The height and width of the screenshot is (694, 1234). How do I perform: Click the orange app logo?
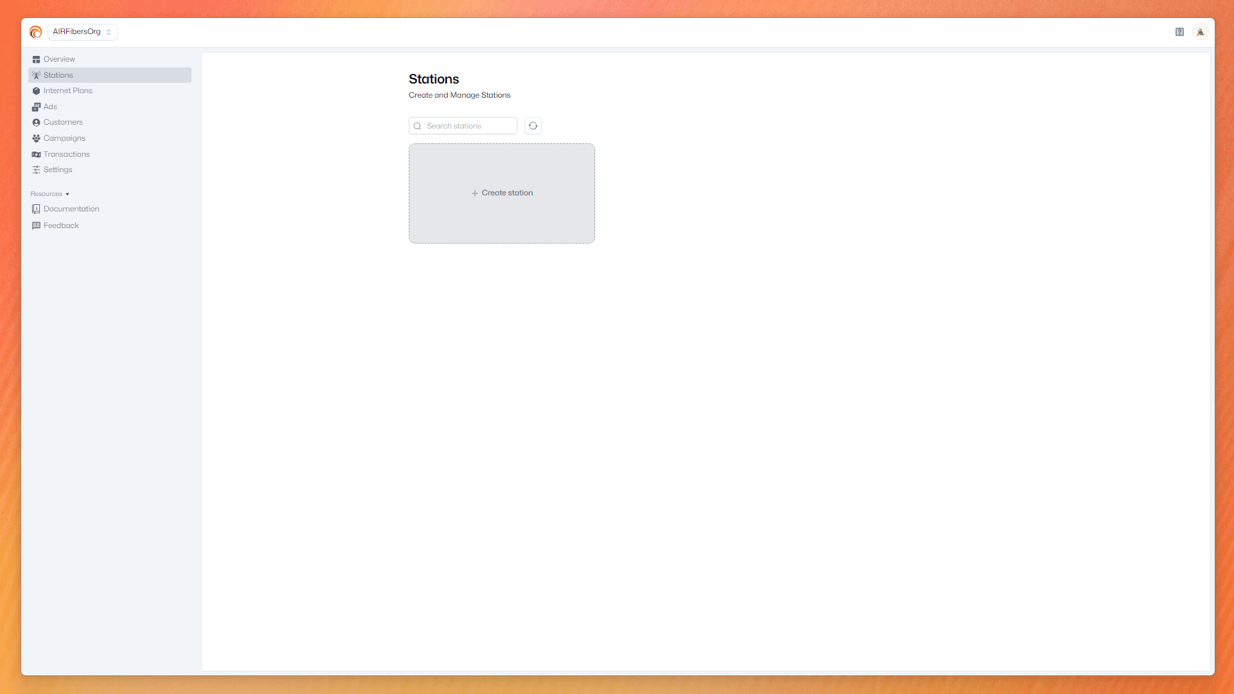click(35, 31)
